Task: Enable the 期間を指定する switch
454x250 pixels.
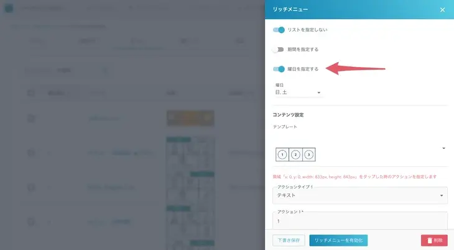Action: [x=278, y=50]
